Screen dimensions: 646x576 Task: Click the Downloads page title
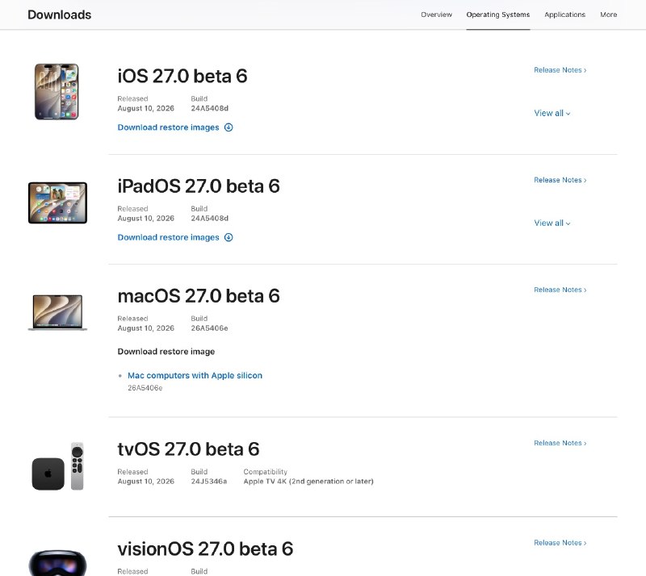click(59, 15)
